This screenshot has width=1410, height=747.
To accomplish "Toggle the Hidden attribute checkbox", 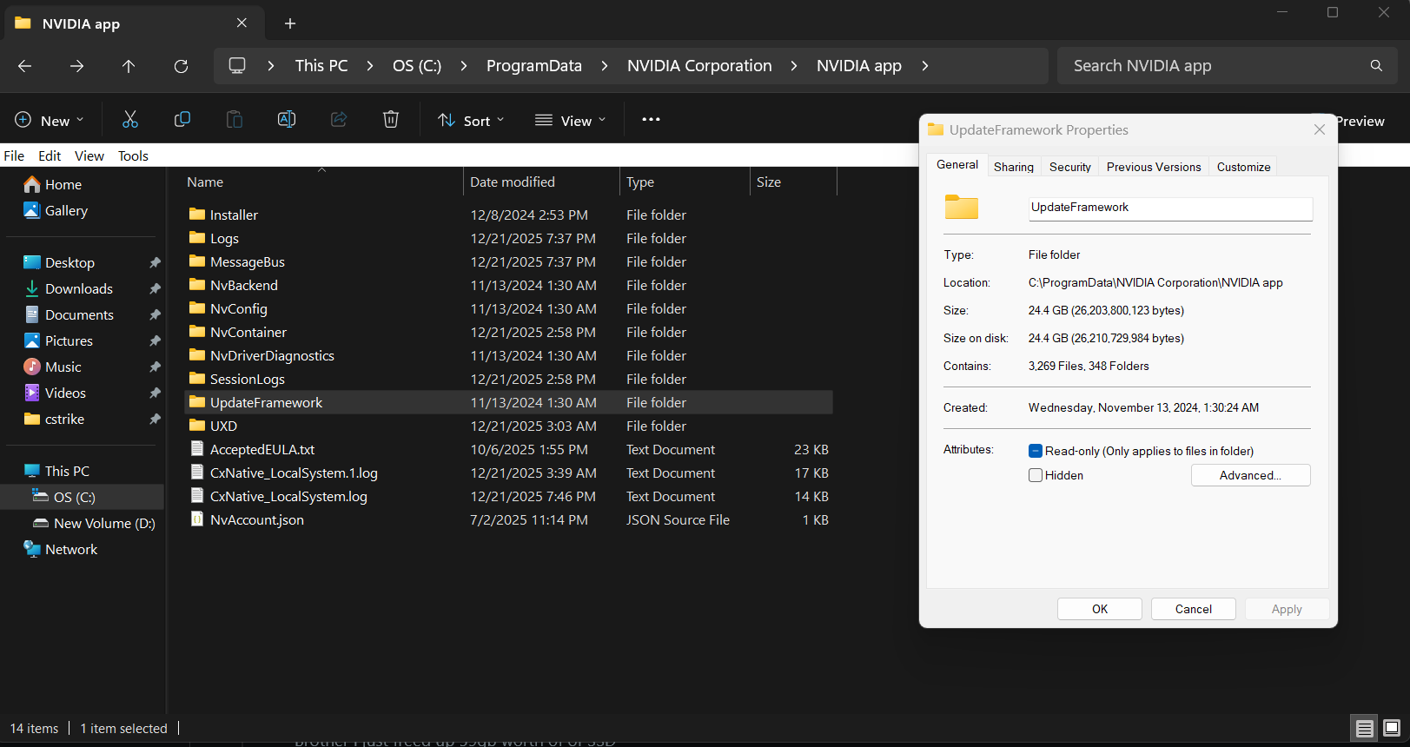I will [1036, 475].
